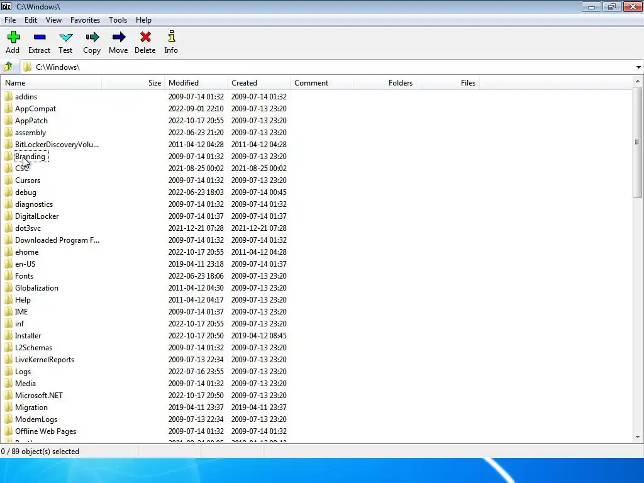Select the Help folder in list
The image size is (644, 483).
(23, 300)
